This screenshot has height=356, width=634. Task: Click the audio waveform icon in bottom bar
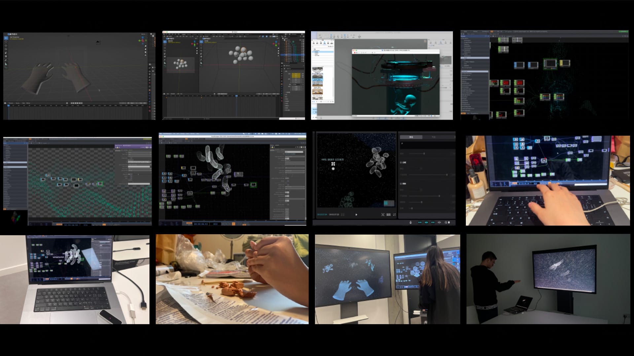point(439,222)
